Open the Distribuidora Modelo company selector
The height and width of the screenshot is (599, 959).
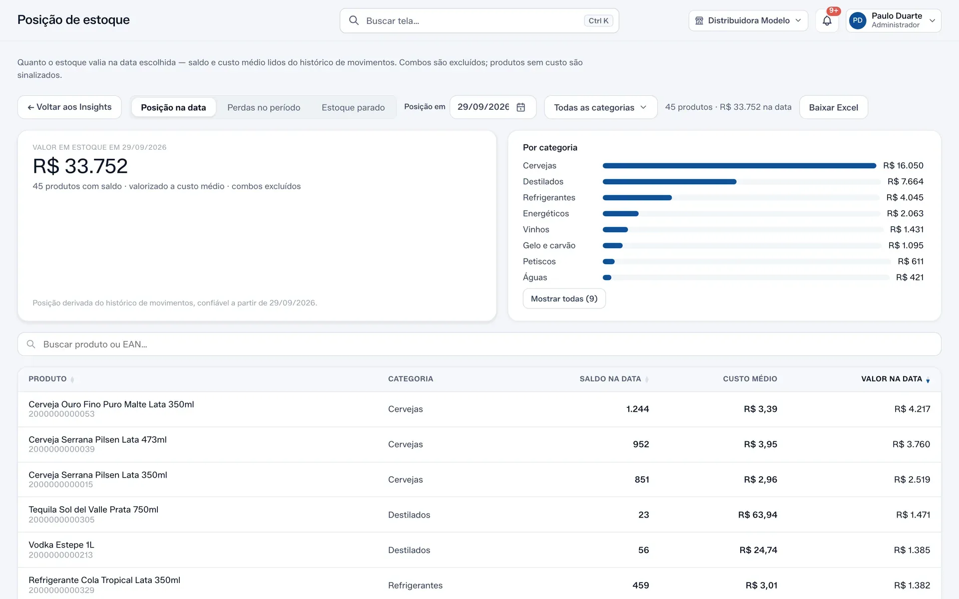[x=748, y=20]
